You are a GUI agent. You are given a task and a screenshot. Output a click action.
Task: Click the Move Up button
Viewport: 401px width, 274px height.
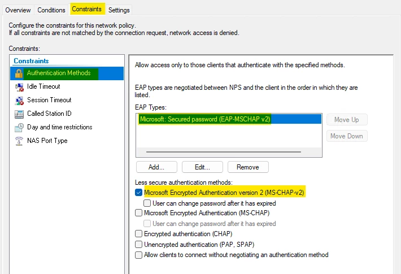click(347, 120)
